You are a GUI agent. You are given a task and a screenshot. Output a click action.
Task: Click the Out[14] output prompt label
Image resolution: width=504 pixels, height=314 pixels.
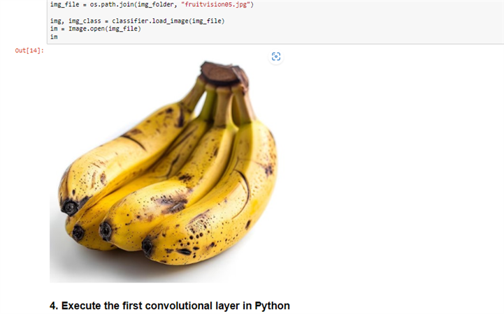pyautogui.click(x=29, y=51)
